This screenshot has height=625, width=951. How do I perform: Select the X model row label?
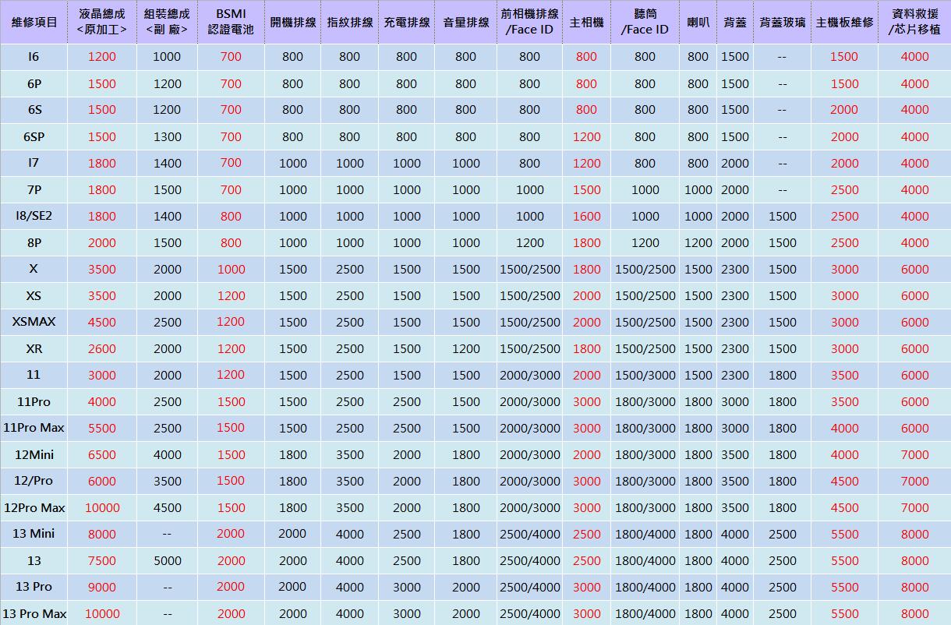click(34, 269)
